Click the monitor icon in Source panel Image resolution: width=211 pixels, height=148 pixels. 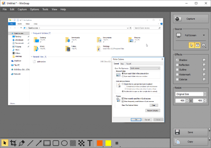coord(179,35)
